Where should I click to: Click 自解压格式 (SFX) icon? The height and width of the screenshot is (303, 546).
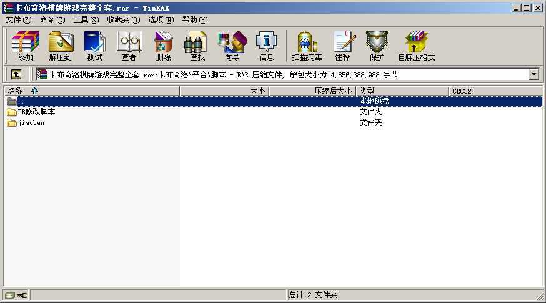pyautogui.click(x=417, y=46)
